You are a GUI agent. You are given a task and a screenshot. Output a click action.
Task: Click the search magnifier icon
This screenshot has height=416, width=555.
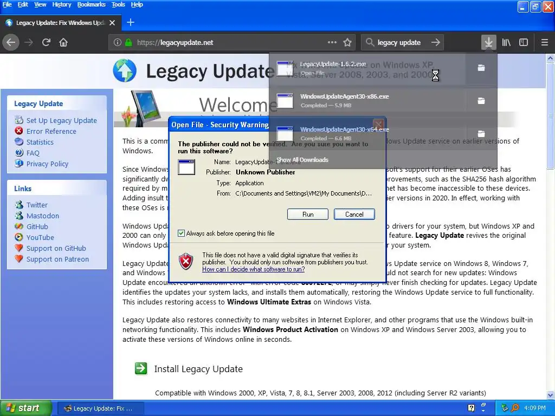(x=370, y=42)
